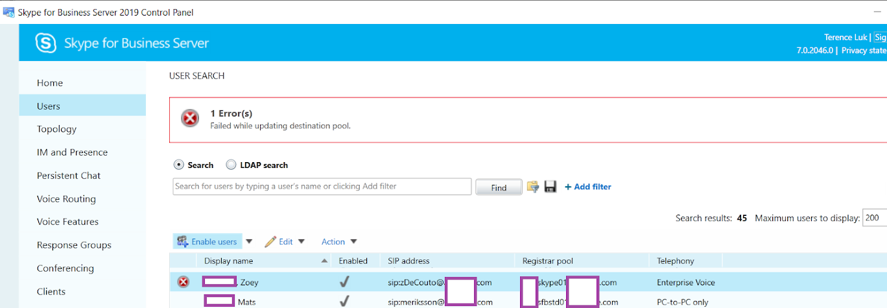Open IM and Presence section
Image resolution: width=887 pixels, height=308 pixels.
point(72,152)
